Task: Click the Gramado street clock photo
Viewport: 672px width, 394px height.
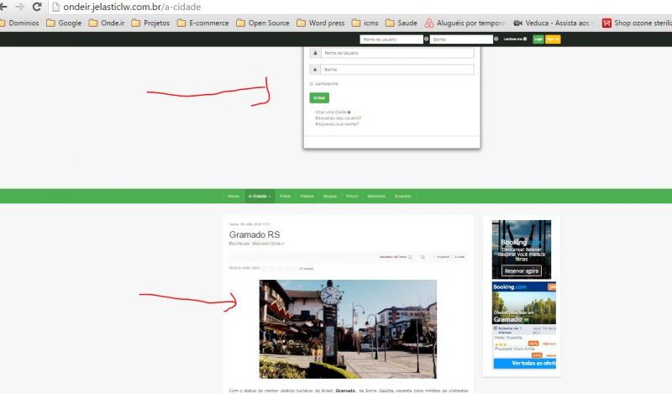Action: click(x=348, y=328)
